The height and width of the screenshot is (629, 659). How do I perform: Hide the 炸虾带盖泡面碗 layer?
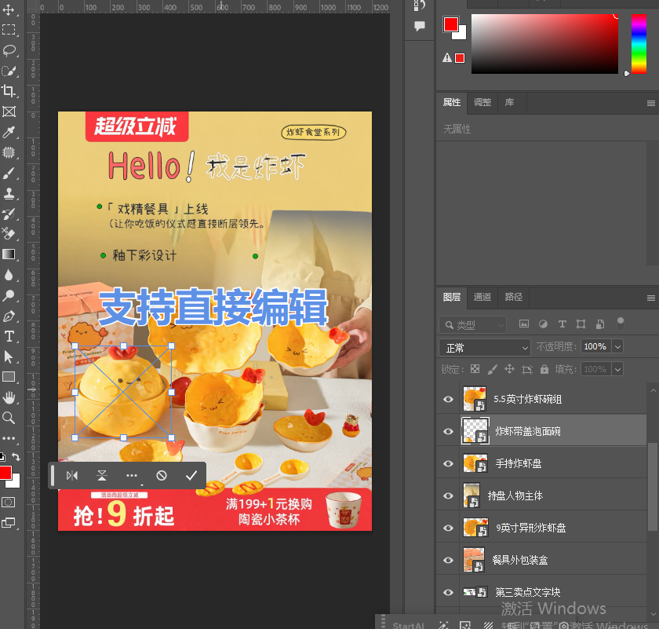(449, 431)
